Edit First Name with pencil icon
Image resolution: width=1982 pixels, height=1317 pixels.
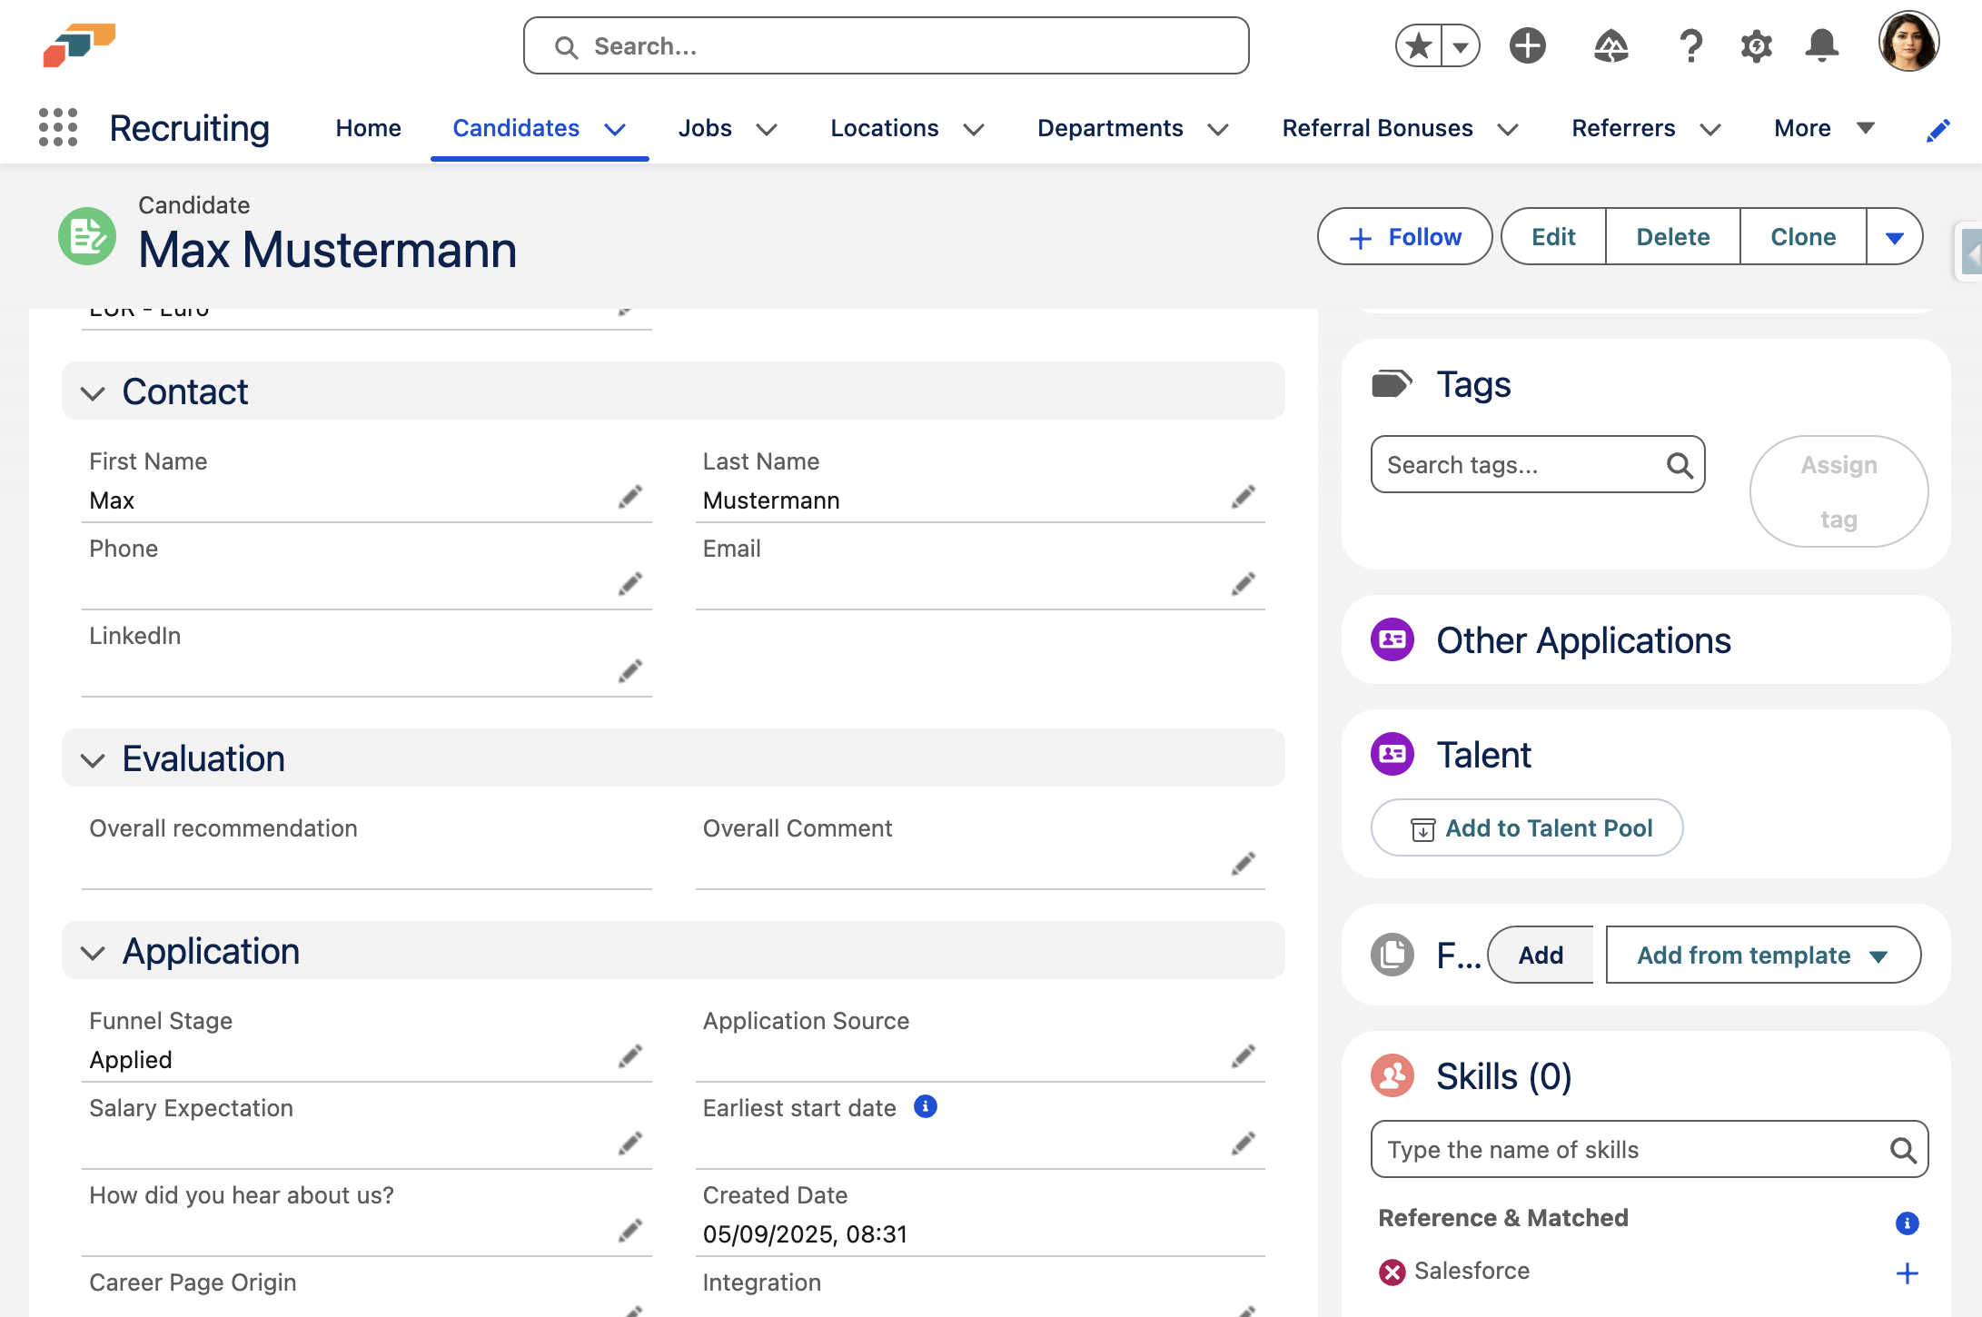pos(630,498)
